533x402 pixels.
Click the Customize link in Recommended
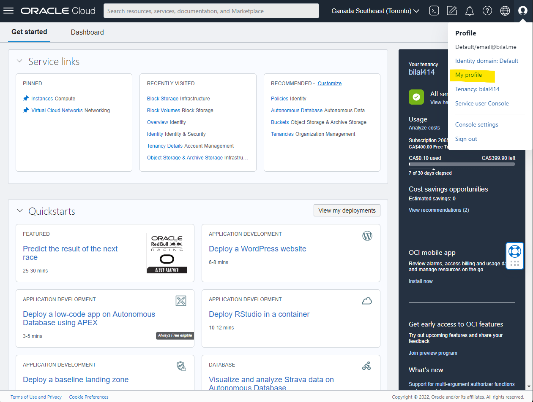coord(329,84)
